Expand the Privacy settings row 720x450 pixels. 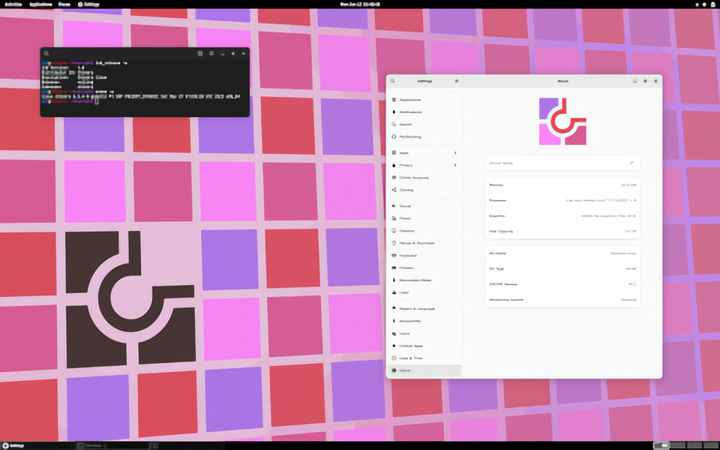424,165
